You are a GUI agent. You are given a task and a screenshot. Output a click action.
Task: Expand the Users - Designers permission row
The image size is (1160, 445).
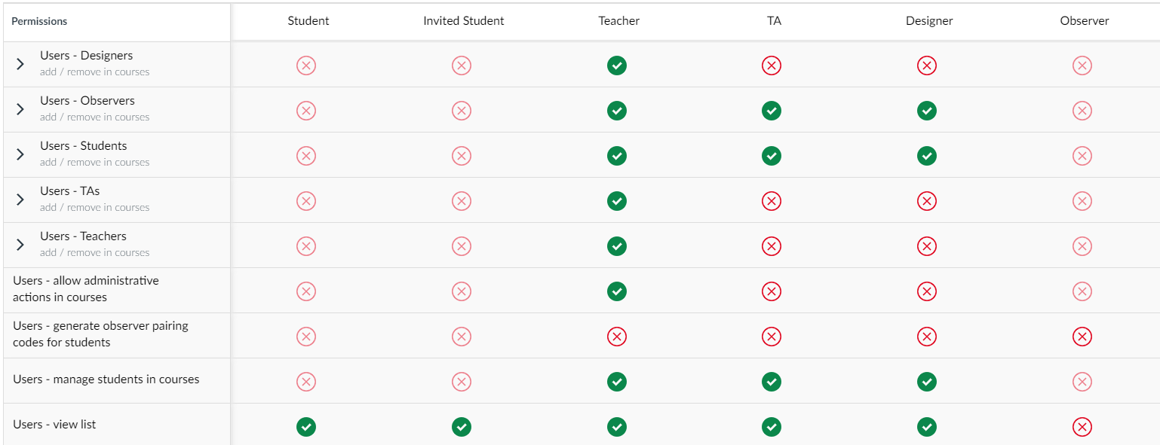(20, 64)
